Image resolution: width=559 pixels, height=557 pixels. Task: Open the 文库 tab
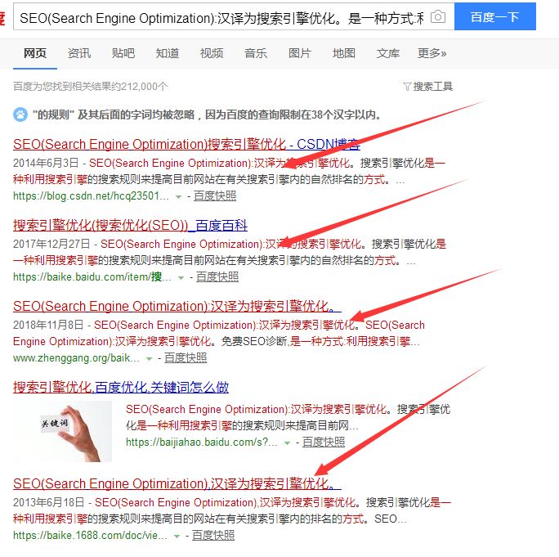point(388,53)
